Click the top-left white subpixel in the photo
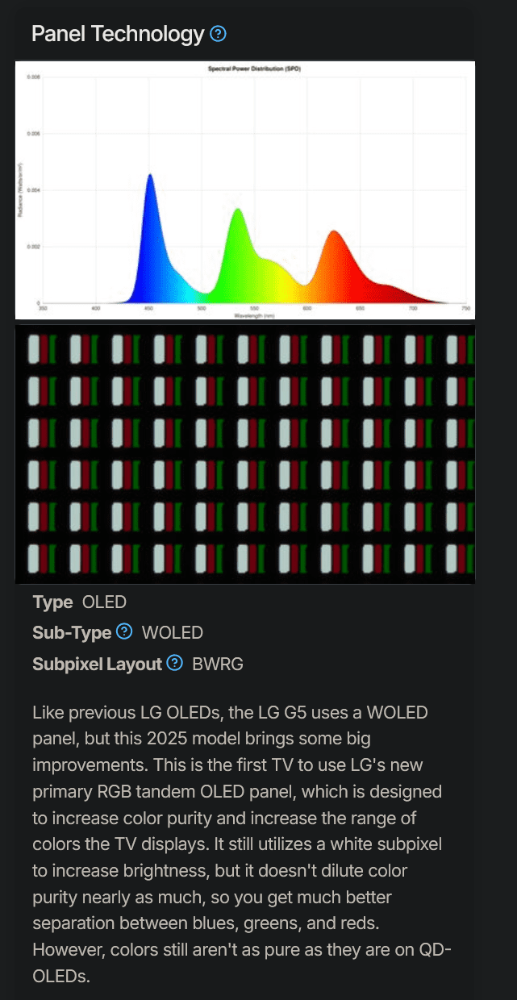This screenshot has height=1000, width=517. [34, 349]
